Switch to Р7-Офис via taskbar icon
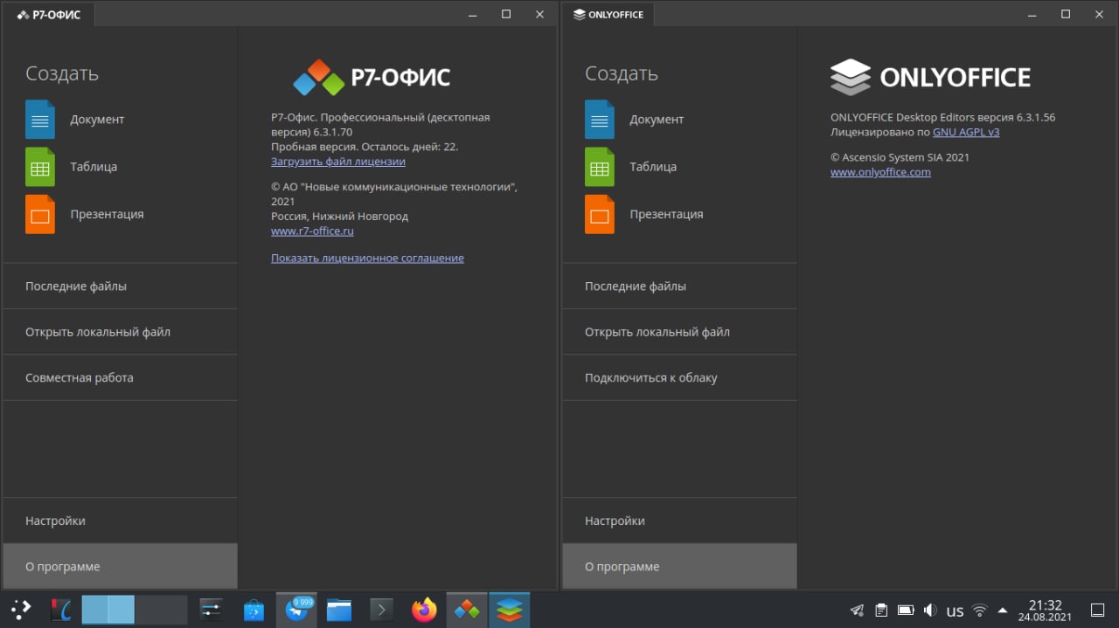The height and width of the screenshot is (628, 1119). (x=467, y=610)
